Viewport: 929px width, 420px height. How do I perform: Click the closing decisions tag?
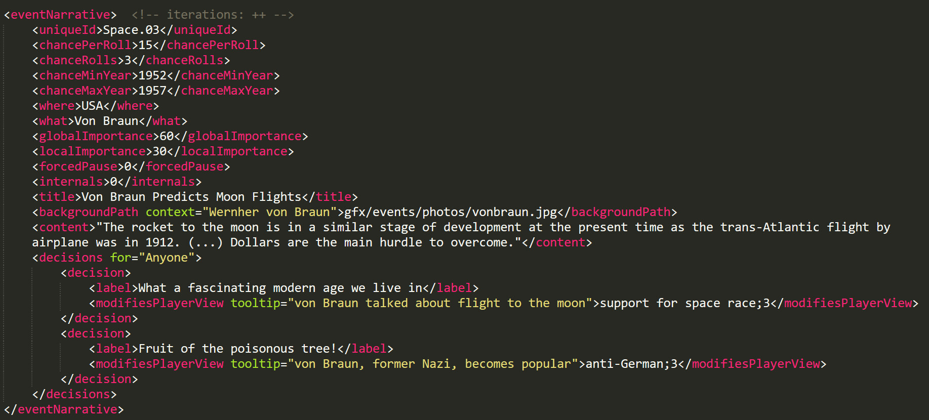tap(74, 394)
